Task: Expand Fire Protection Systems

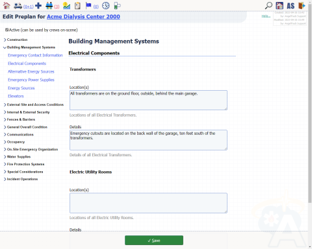Action: 24,164
